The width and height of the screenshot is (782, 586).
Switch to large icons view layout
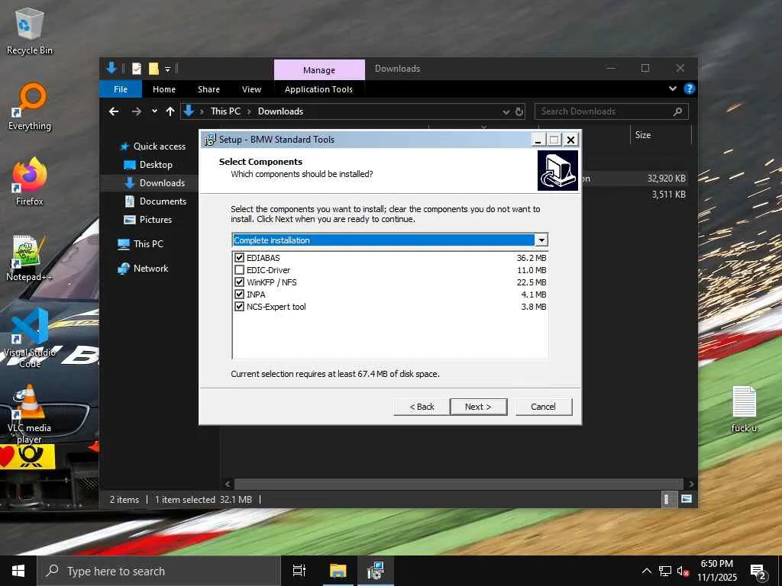687,499
